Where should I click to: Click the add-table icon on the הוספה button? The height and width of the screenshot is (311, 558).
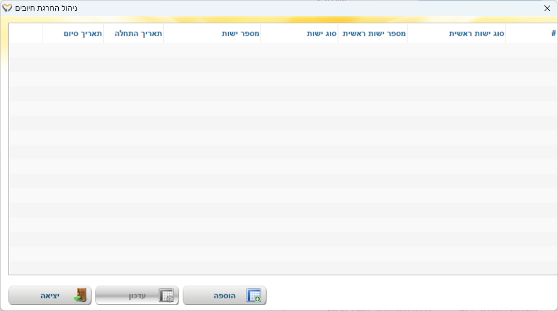click(x=254, y=295)
